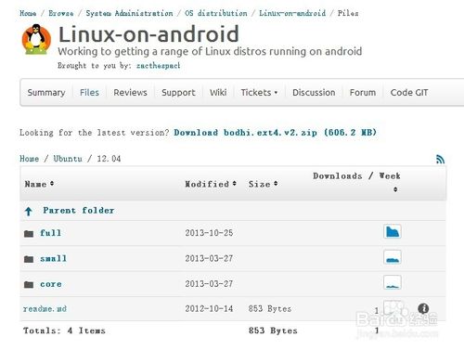Sort the file list by Size
The width and height of the screenshot is (464, 350).
click(263, 184)
